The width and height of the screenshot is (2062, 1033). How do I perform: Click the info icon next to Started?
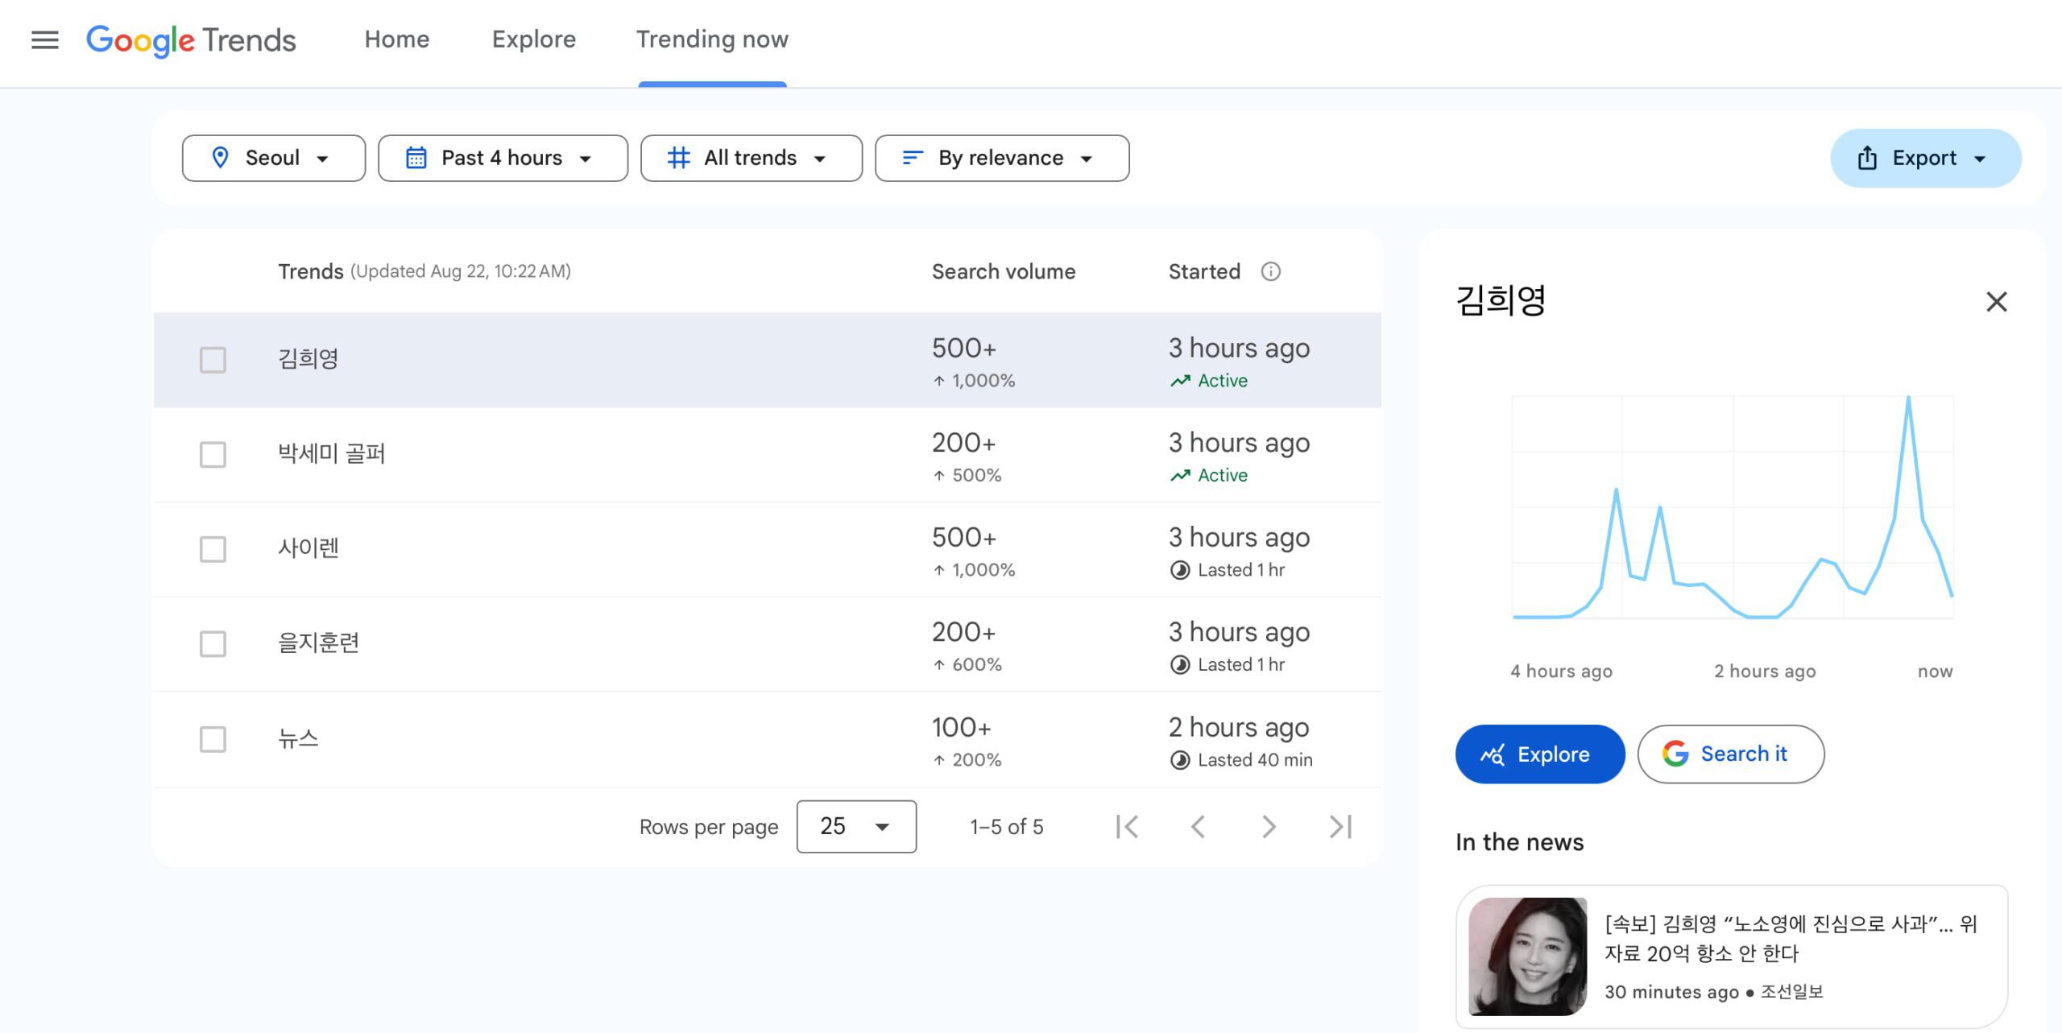coord(1270,271)
